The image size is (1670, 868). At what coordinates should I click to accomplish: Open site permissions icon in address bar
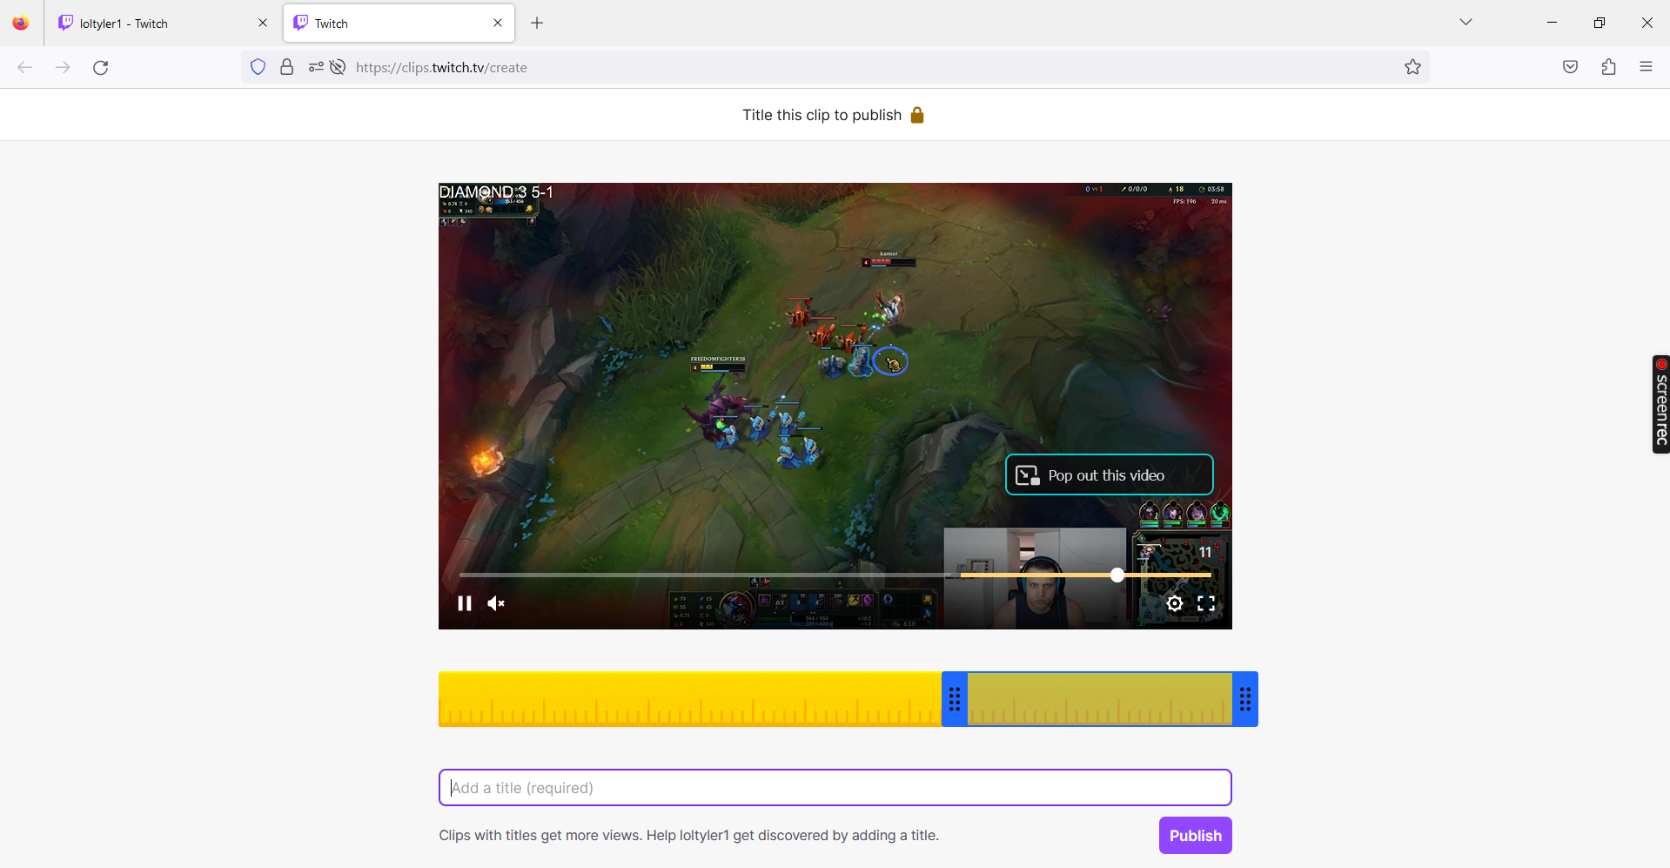[316, 67]
